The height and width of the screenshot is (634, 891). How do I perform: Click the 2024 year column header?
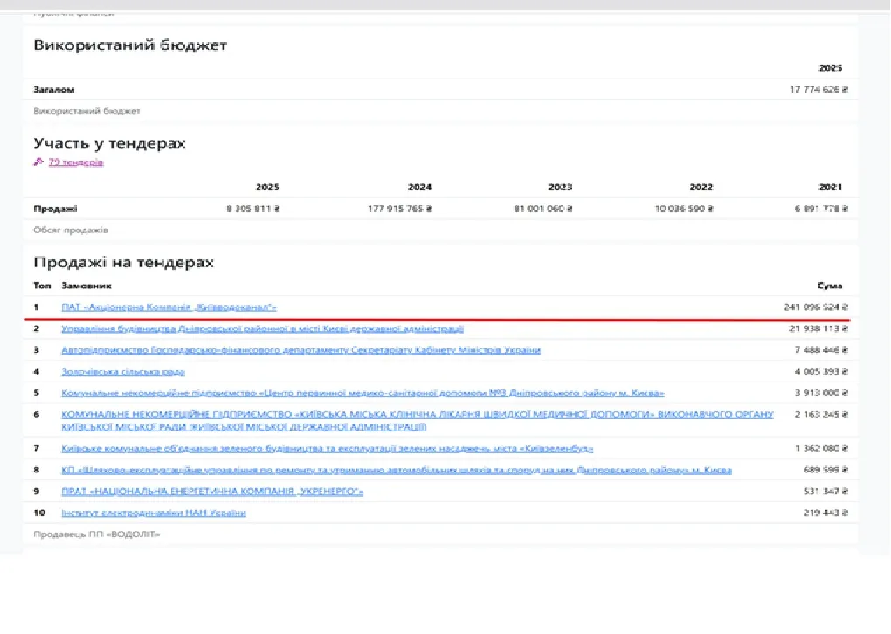[x=419, y=188]
